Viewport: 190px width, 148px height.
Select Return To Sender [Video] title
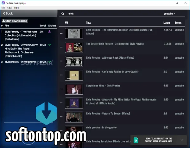coord(108,114)
